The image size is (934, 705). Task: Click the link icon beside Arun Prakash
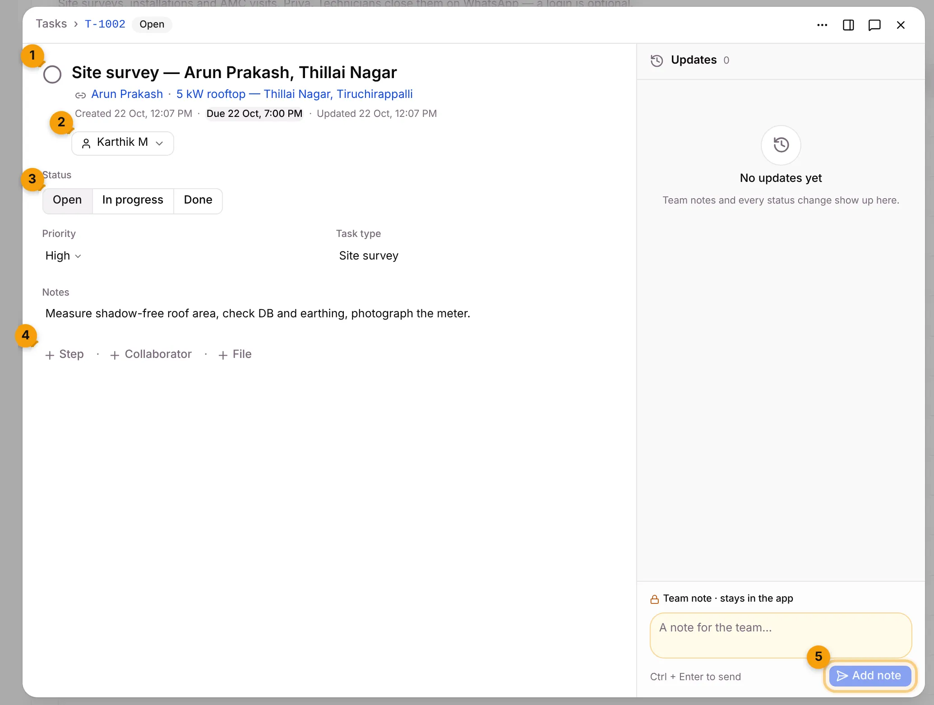click(80, 95)
